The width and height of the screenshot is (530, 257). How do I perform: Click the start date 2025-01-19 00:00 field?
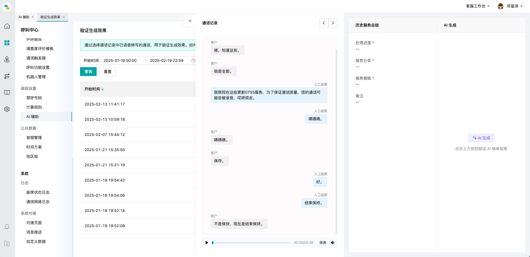(120, 61)
